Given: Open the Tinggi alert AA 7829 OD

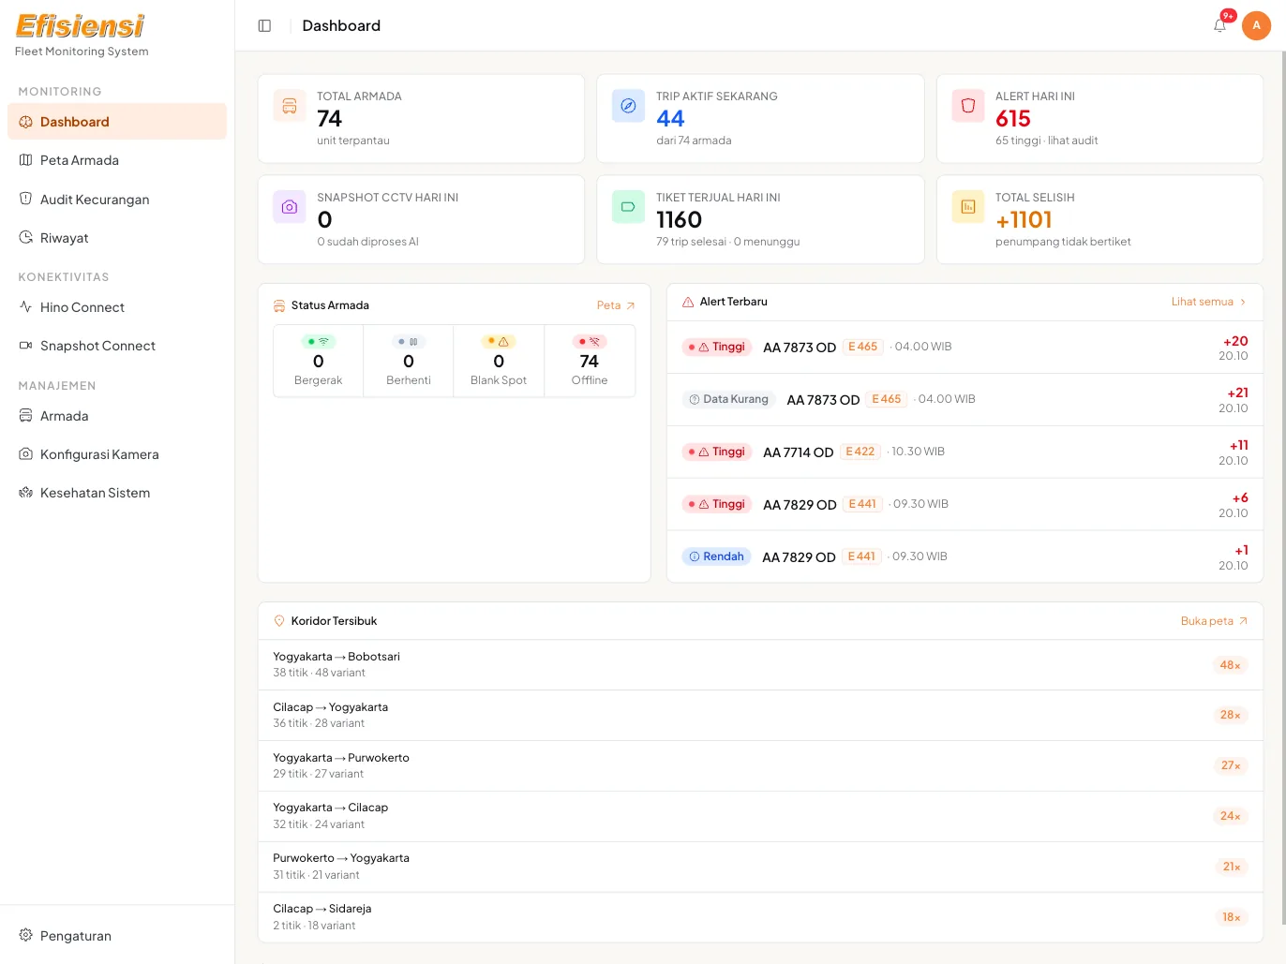Looking at the screenshot, I should 964,505.
